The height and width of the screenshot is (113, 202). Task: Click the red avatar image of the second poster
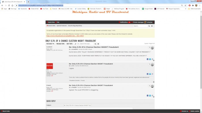pos(50,66)
